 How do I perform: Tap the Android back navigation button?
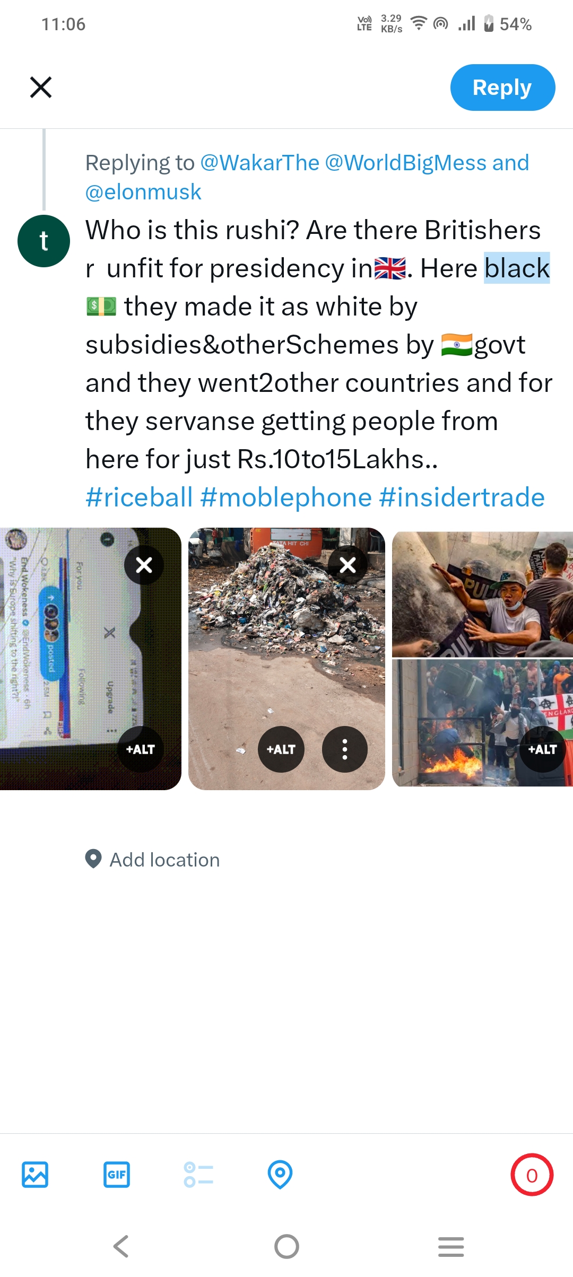(121, 1246)
